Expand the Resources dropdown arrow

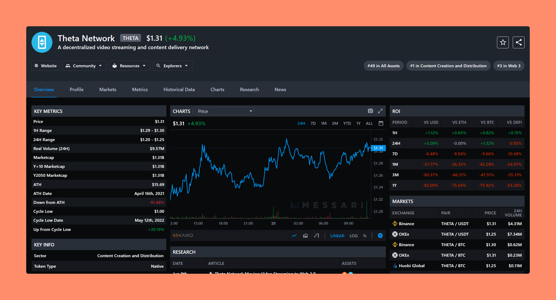(x=144, y=66)
